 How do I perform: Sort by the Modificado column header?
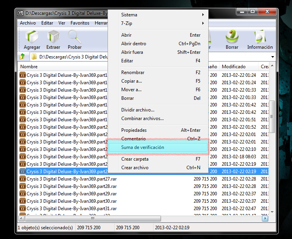click(x=239, y=67)
